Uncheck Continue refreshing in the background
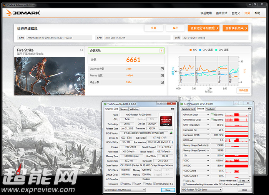The image size is (269, 195). [x=184, y=184]
